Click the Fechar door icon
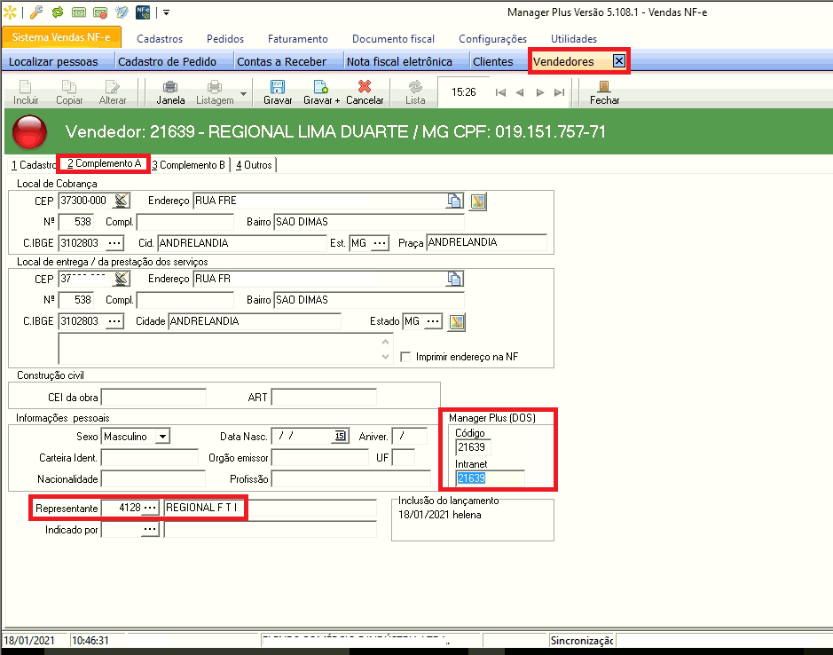This screenshot has width=833, height=655. (x=604, y=87)
